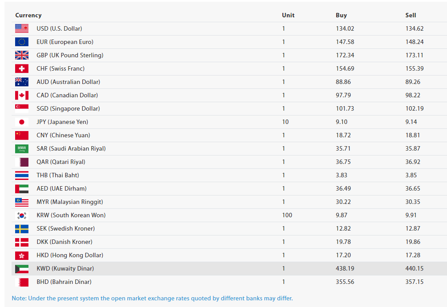
Task: Click the BHD sell rate 357.15
Action: tap(414, 282)
